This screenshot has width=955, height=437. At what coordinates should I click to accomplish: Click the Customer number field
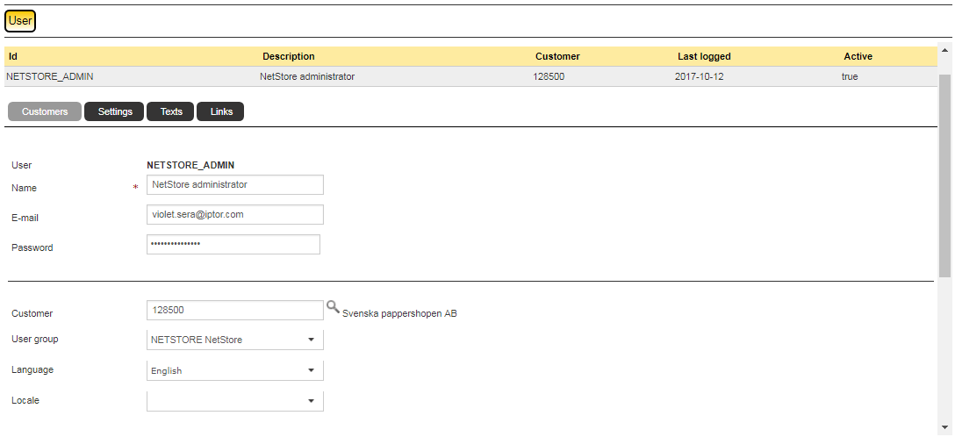(235, 311)
